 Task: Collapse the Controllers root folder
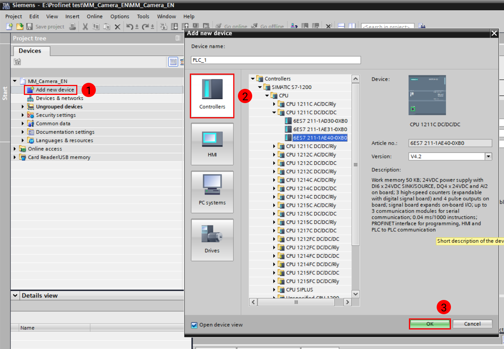pos(253,79)
